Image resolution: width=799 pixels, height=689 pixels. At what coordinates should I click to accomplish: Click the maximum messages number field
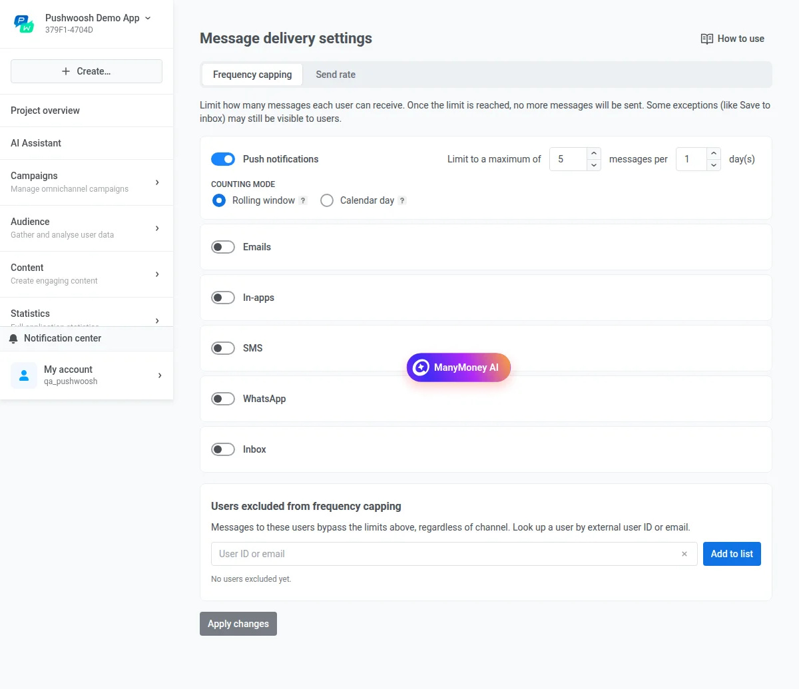(568, 159)
